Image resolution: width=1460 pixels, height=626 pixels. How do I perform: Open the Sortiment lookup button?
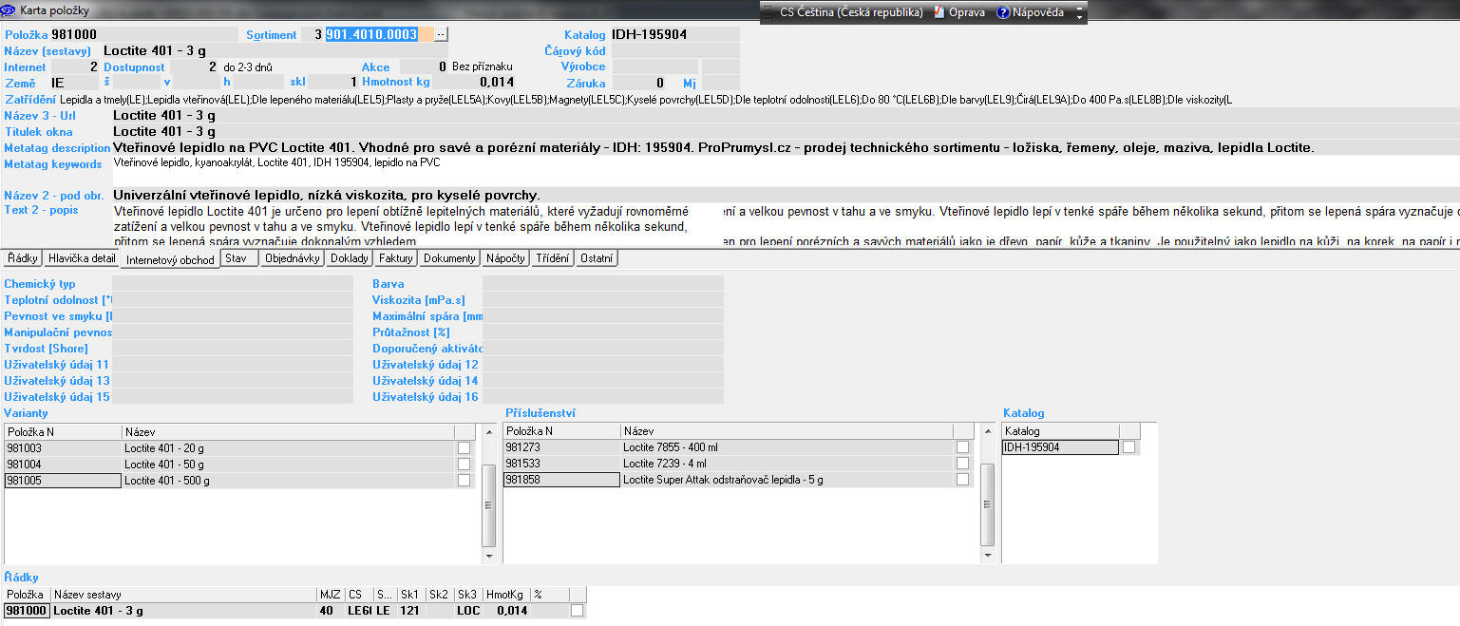[x=440, y=34]
